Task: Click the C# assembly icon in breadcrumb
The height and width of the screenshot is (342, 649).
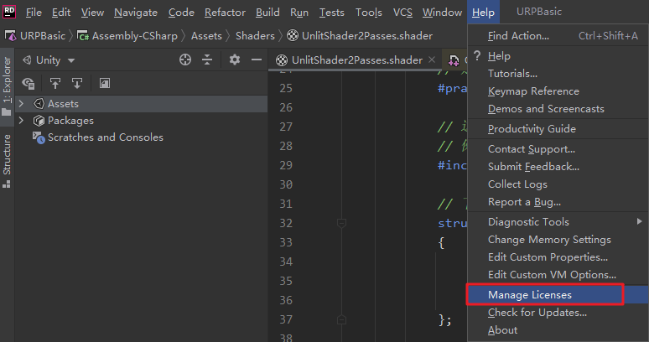Action: 83,36
